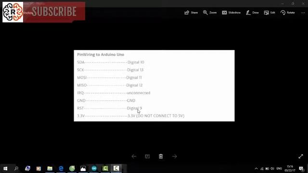
Task: Click the 'IRQ' label
Action: pyautogui.click(x=80, y=93)
